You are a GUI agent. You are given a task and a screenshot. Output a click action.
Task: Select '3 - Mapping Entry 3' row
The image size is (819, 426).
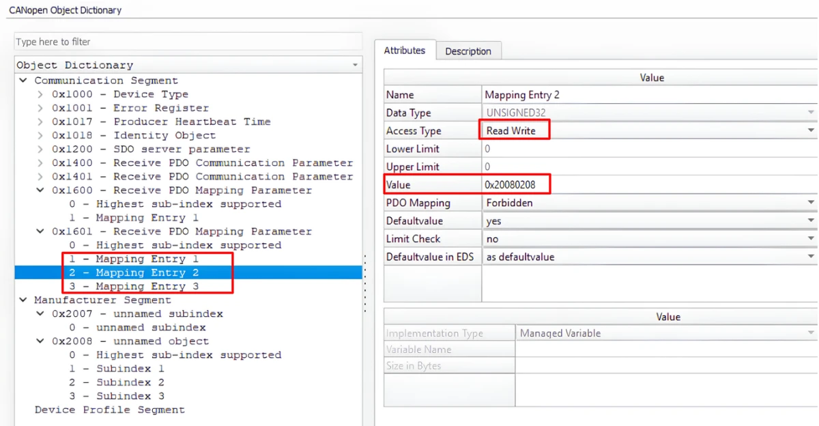[134, 287]
